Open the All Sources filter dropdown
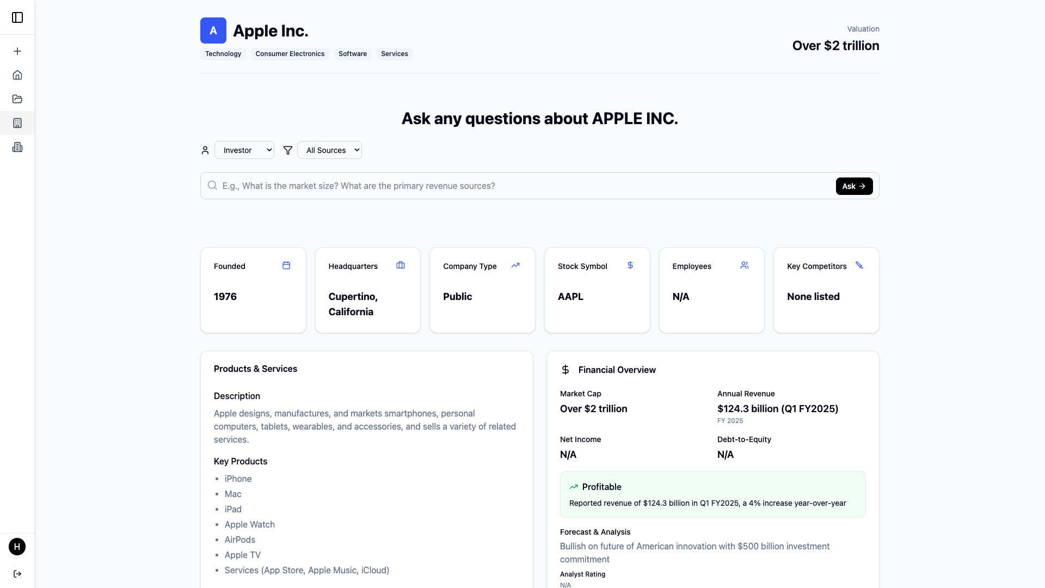This screenshot has width=1045, height=588. [x=329, y=150]
